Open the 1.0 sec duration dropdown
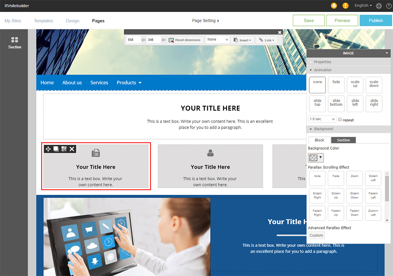 [x=322, y=119]
